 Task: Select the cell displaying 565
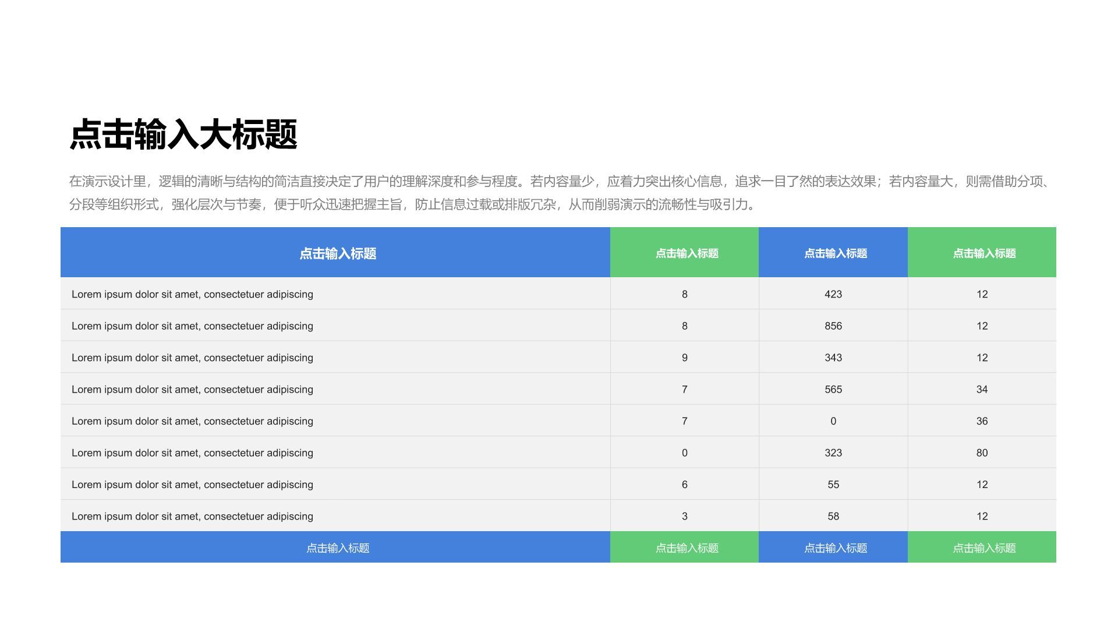pyautogui.click(x=834, y=389)
